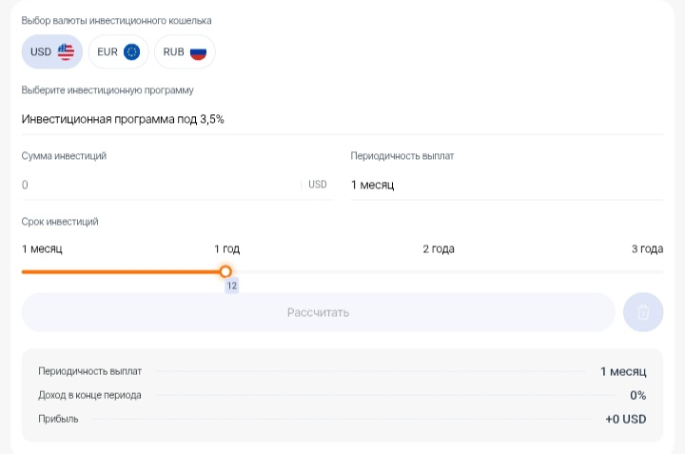The height and width of the screenshot is (454, 685).
Task: Open the investment program dropdown
Action: pyautogui.click(x=342, y=119)
